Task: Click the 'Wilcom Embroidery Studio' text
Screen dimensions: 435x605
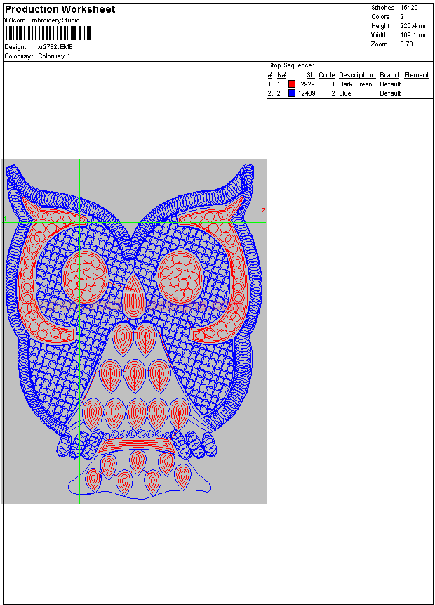Action: (42, 20)
